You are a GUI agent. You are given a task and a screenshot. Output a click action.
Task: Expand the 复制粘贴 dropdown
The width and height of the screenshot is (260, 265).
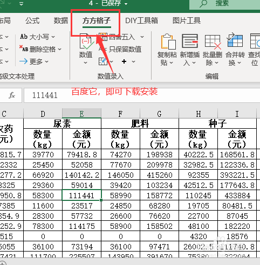coord(172,62)
